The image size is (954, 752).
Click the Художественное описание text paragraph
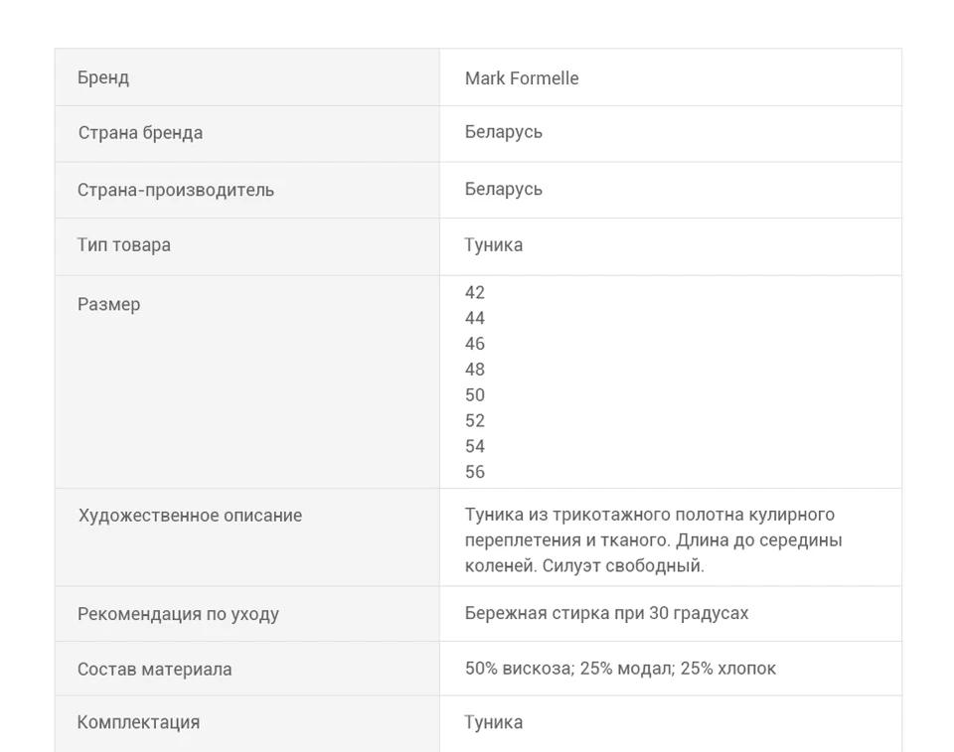653,540
